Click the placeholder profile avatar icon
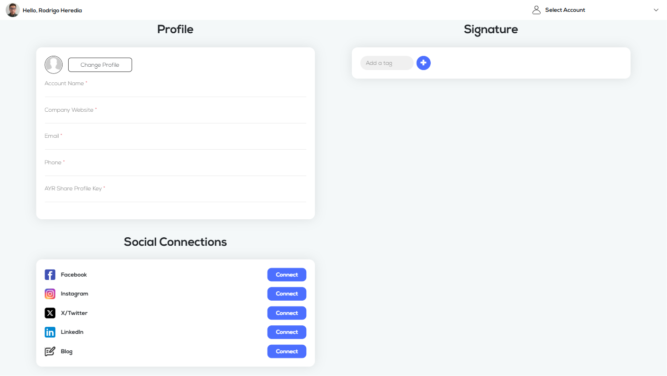The image size is (667, 376). [53, 64]
